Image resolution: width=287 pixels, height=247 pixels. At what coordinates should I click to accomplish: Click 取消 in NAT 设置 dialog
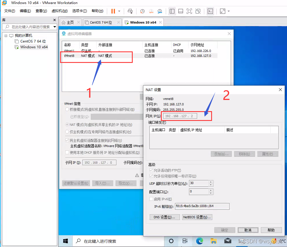pos(248,230)
